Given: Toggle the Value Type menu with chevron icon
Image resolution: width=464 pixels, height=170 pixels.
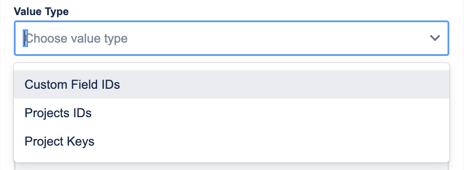Looking at the screenshot, I should (435, 38).
